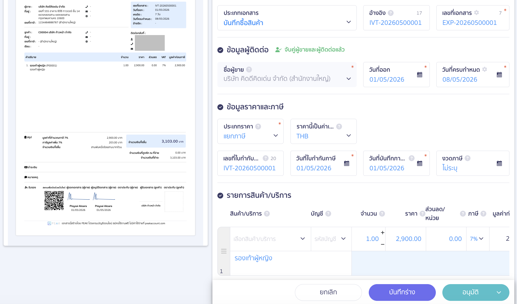517x304 pixels.
Task: Open the currency dropdown showing THB
Action: coord(323,131)
